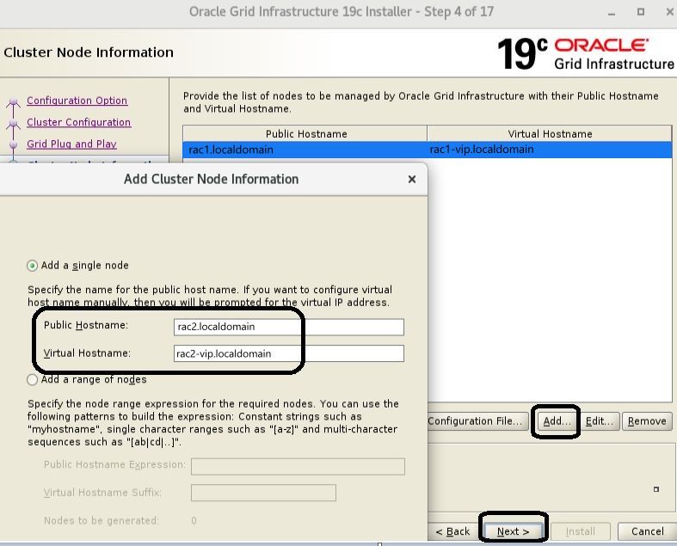Select the Add a range of nodes option
Image resolution: width=677 pixels, height=546 pixels.
pos(33,379)
